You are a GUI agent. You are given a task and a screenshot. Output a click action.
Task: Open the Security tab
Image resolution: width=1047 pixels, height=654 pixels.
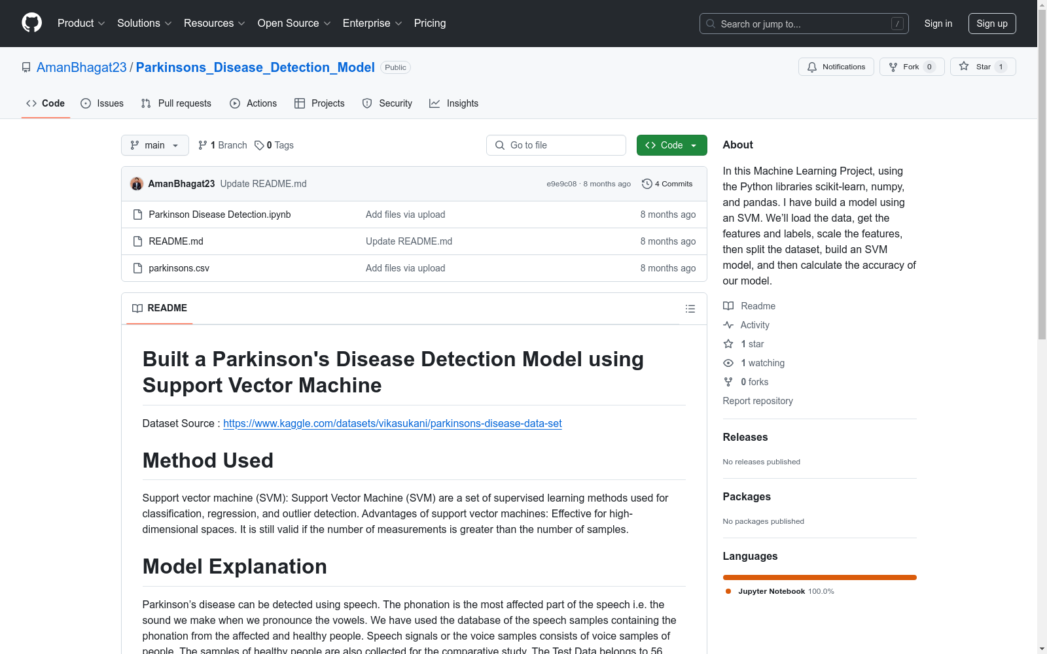387,103
